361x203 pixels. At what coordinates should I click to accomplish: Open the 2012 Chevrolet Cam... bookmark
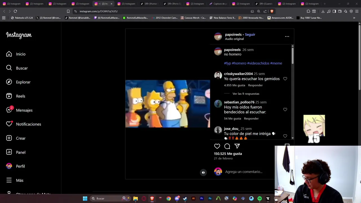[x=164, y=18]
